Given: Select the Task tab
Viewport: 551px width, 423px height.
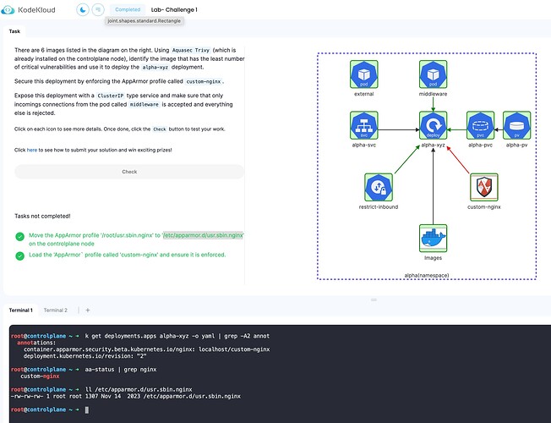Looking at the screenshot, I should tap(14, 31).
